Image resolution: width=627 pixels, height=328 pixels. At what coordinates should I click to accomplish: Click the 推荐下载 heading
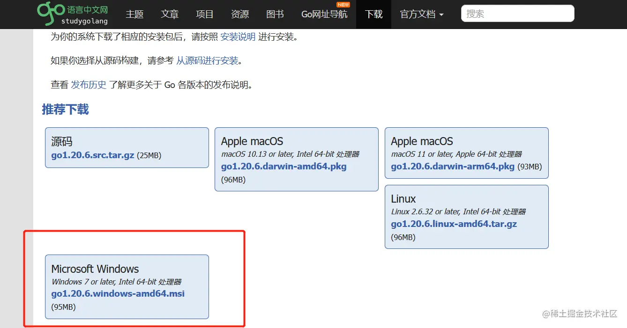click(x=65, y=109)
